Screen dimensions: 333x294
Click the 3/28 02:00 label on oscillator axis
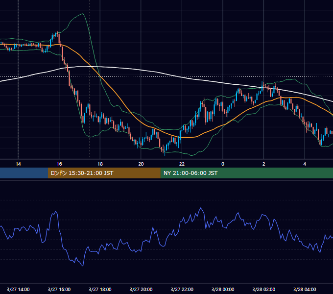[x=264, y=289]
